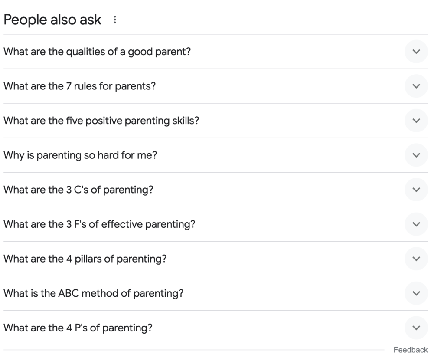Open "What are the 4 P's of parenting?" question
The image size is (444, 361).
[x=78, y=328]
